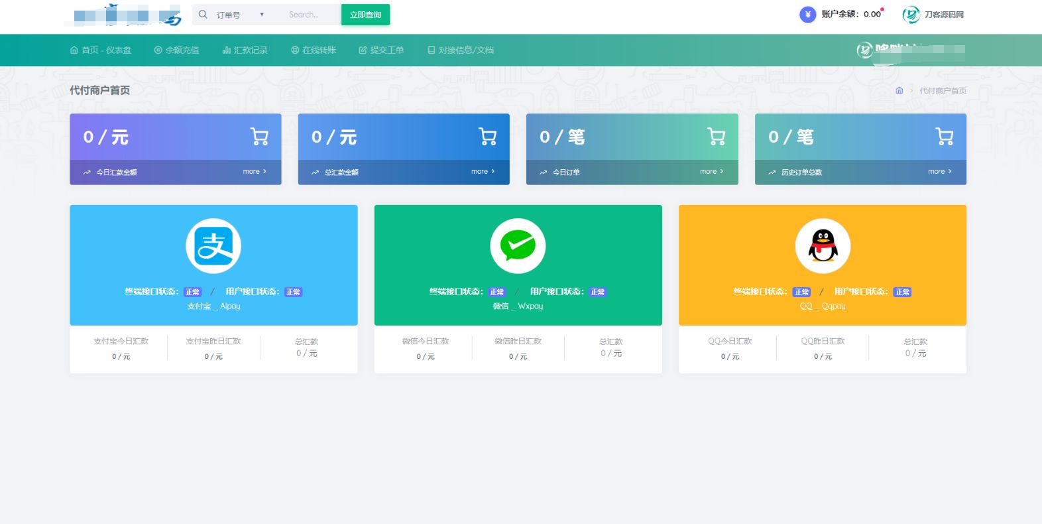
Task: Click cart icon on 今日订单 card
Action: (x=716, y=137)
